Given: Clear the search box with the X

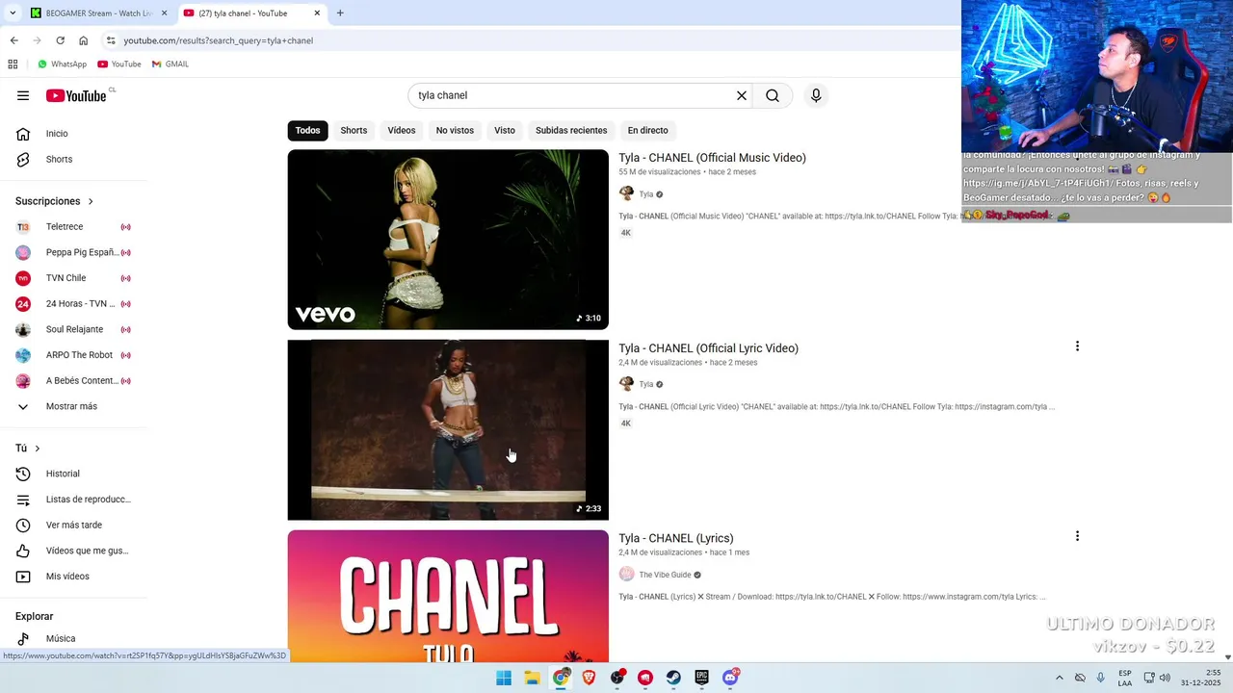Looking at the screenshot, I should 742,95.
